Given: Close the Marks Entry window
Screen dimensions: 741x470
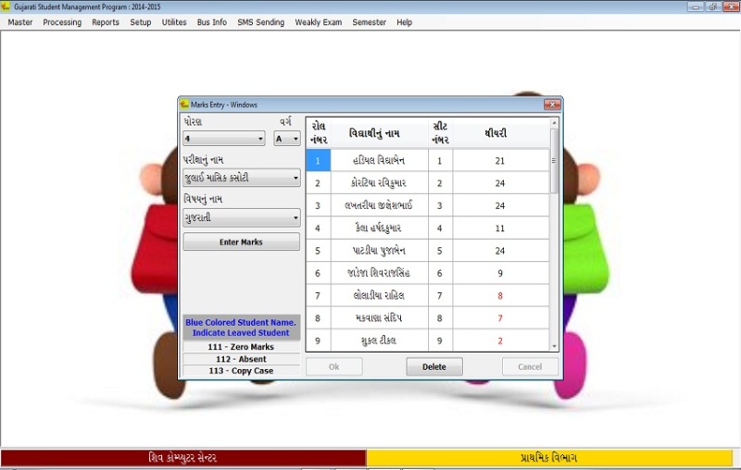Looking at the screenshot, I should click(552, 105).
